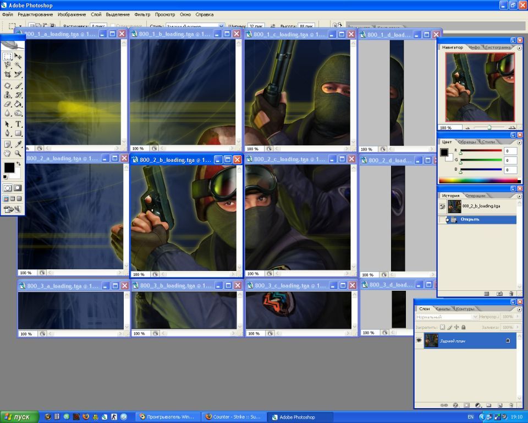Pick the Blur drop tool
Image resolution: width=528 pixels, height=423 pixels.
coord(7,113)
